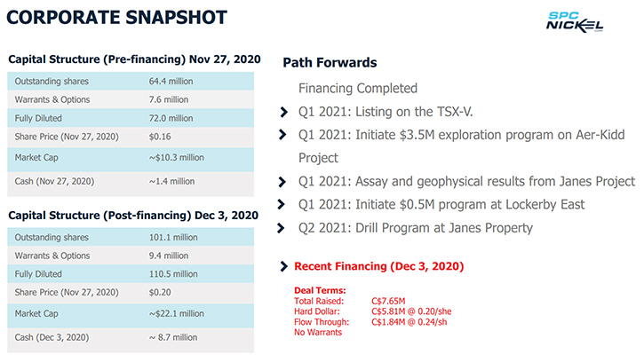Click the Financing Completed text
The width and height of the screenshot is (644, 362).
point(358,88)
